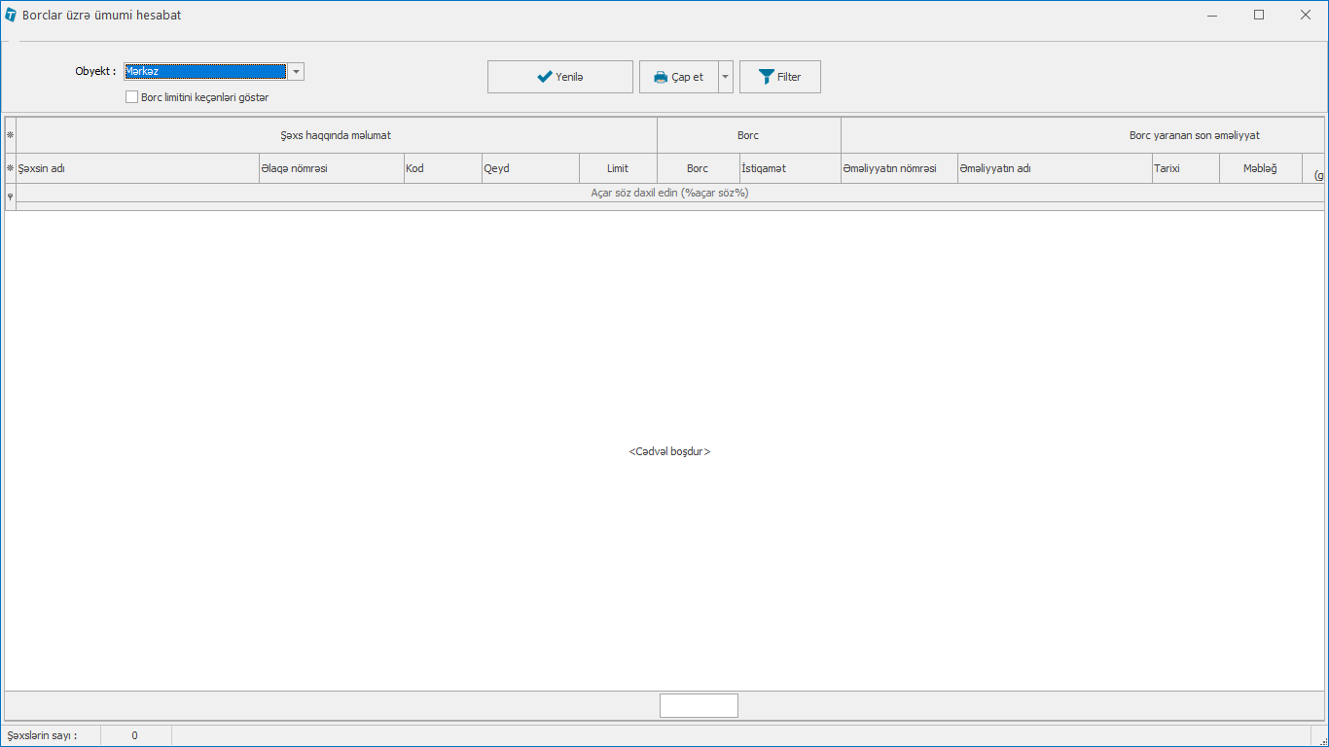Open the Filter button
Viewport: 1329px width, 747px height.
[779, 77]
